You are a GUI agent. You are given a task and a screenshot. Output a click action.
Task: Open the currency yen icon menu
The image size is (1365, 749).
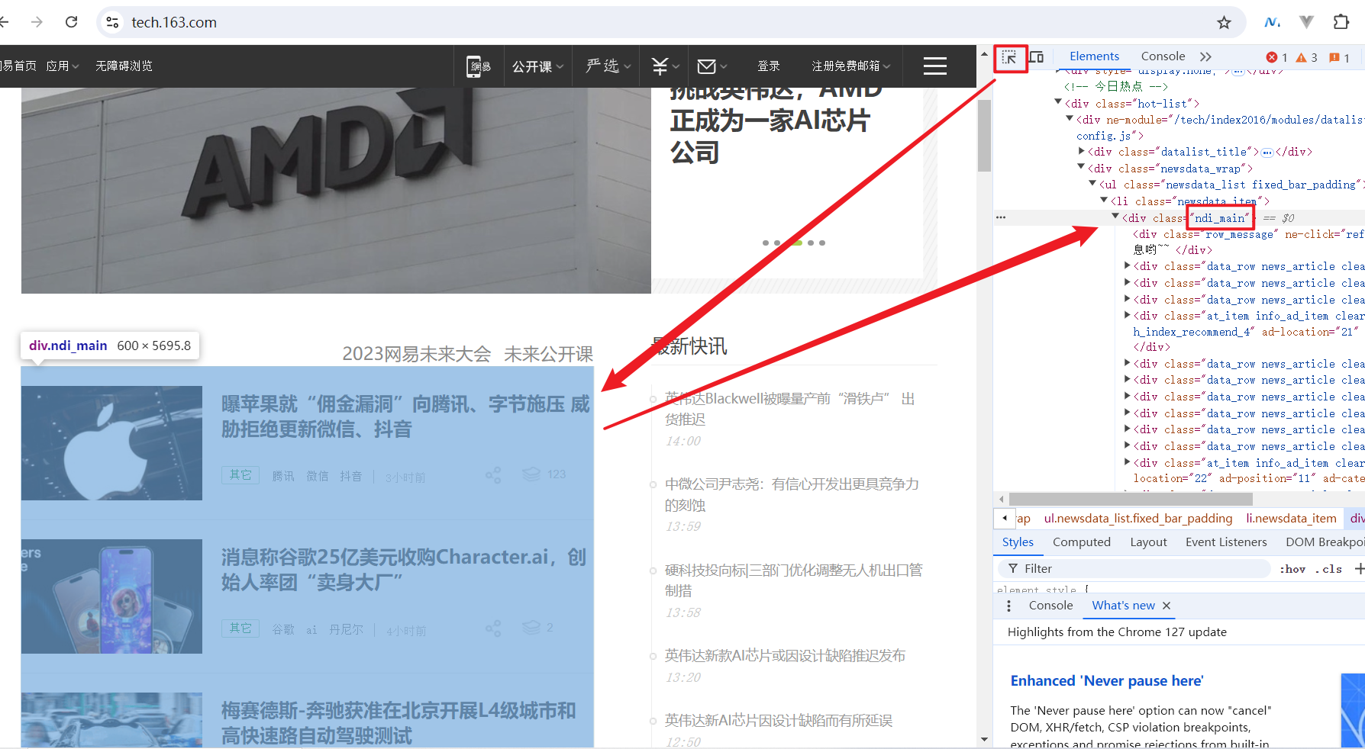(x=665, y=66)
